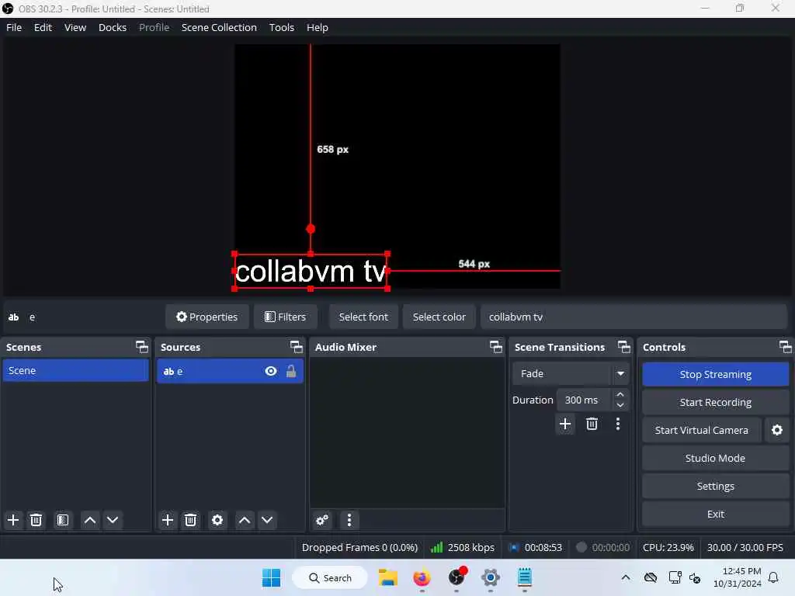Screen dimensions: 795x596
Task: Add a new scene with the plus icon
Action: tap(13, 520)
